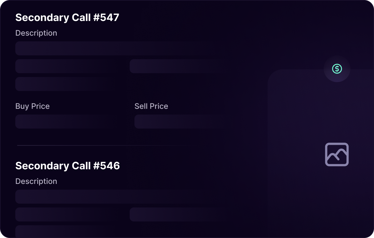Open the Secondary Call #547 heading
This screenshot has height=238, width=374.
click(x=67, y=17)
